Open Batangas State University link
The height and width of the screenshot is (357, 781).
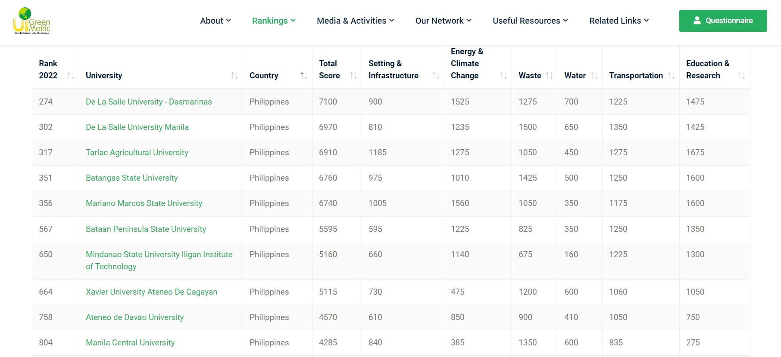(131, 178)
